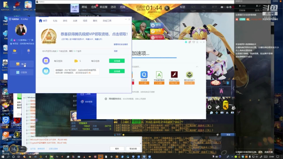Expand the Microsoft Search日志 tree node

click(x=27, y=140)
